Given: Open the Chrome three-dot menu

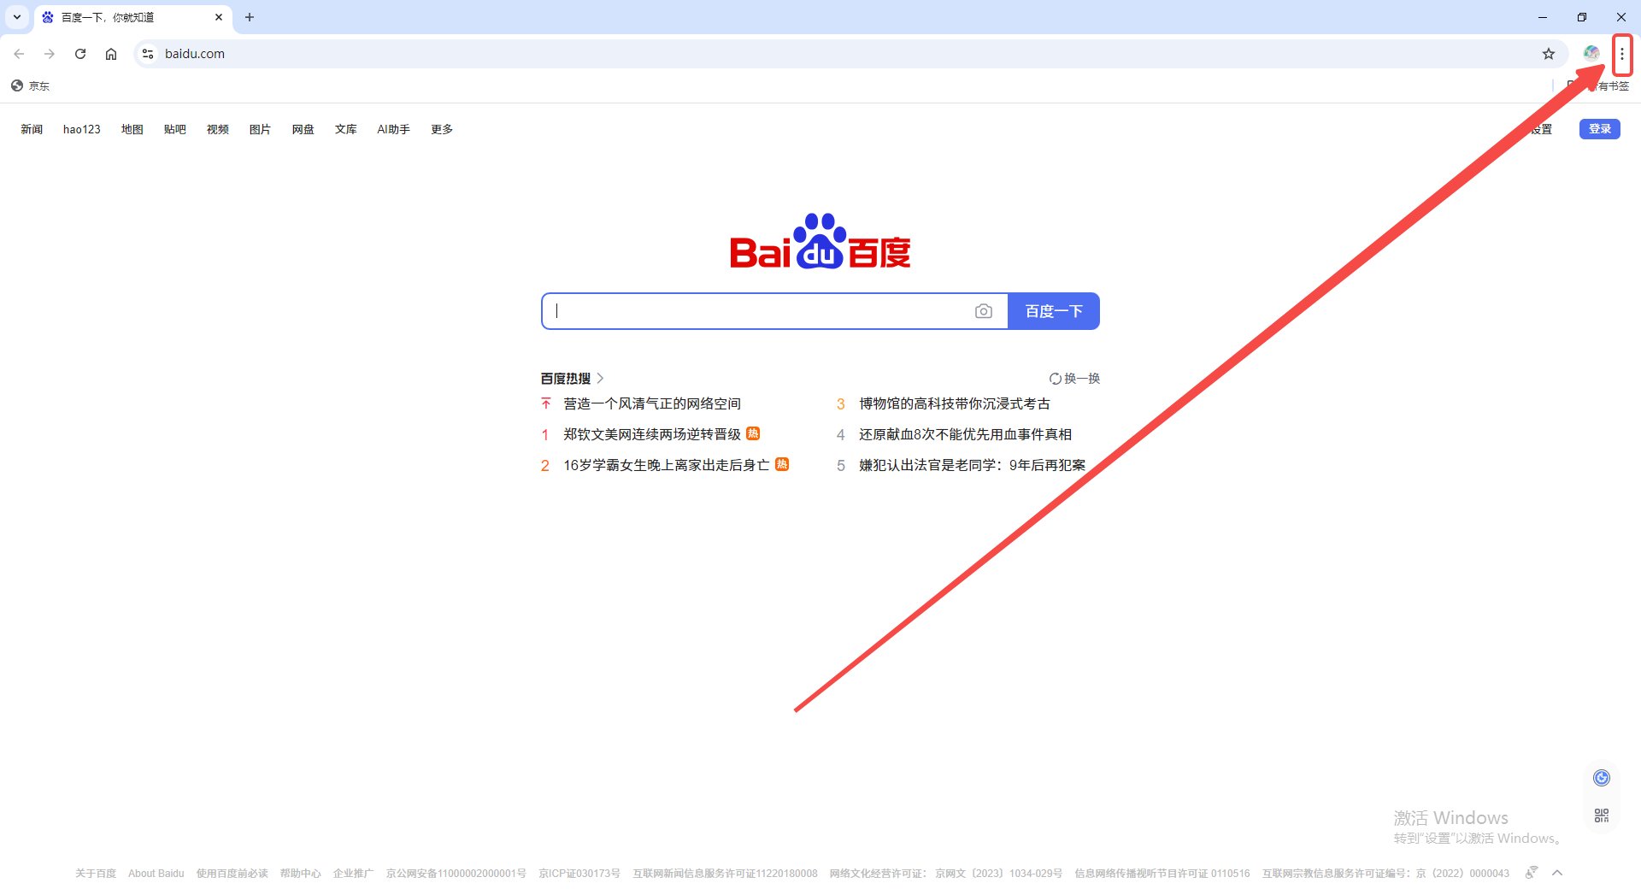Looking at the screenshot, I should click(1622, 53).
